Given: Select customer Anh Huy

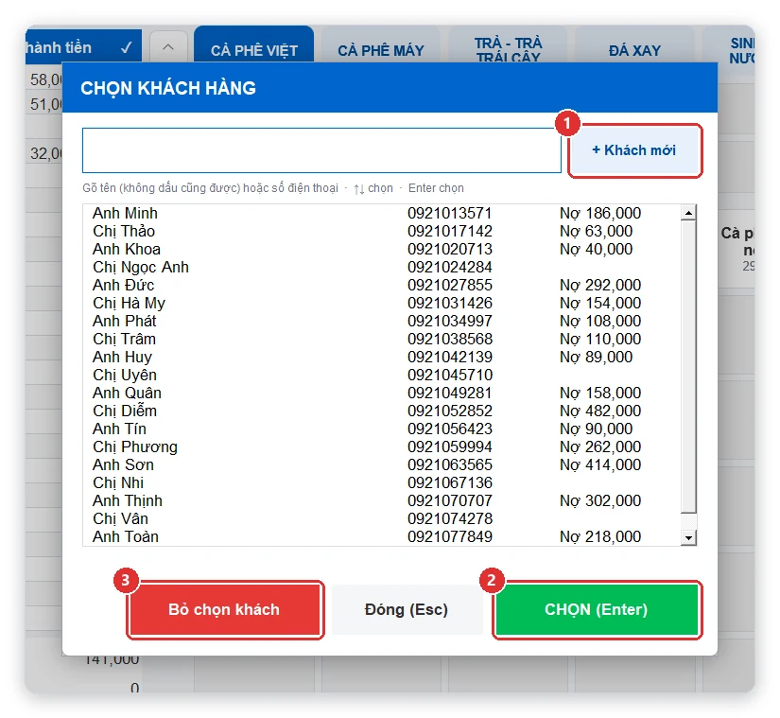Looking at the screenshot, I should [x=382, y=357].
